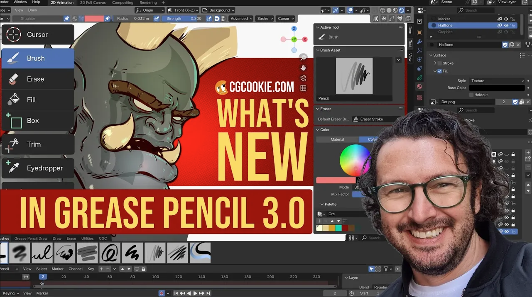Select the Trim tool
532x297 pixels.
pyautogui.click(x=38, y=144)
